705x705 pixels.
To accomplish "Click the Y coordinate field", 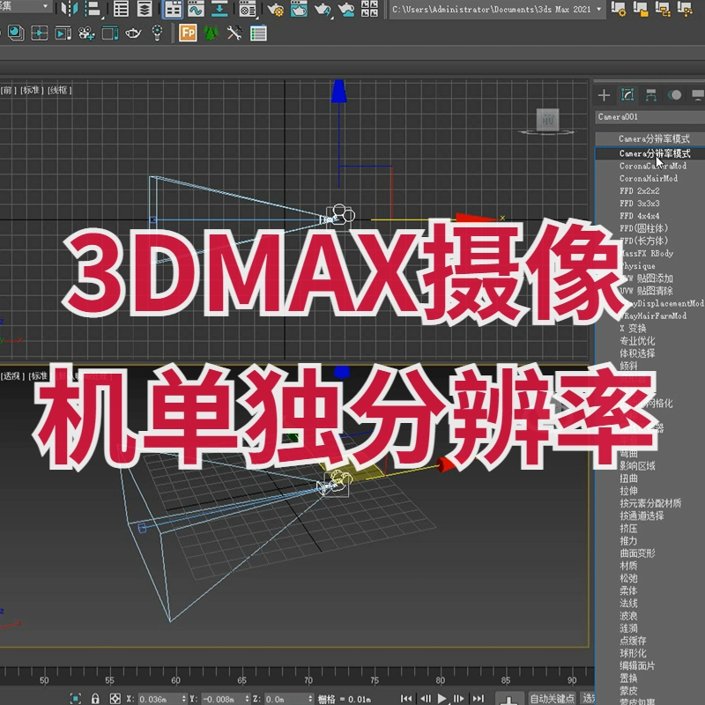I will 222,699.
